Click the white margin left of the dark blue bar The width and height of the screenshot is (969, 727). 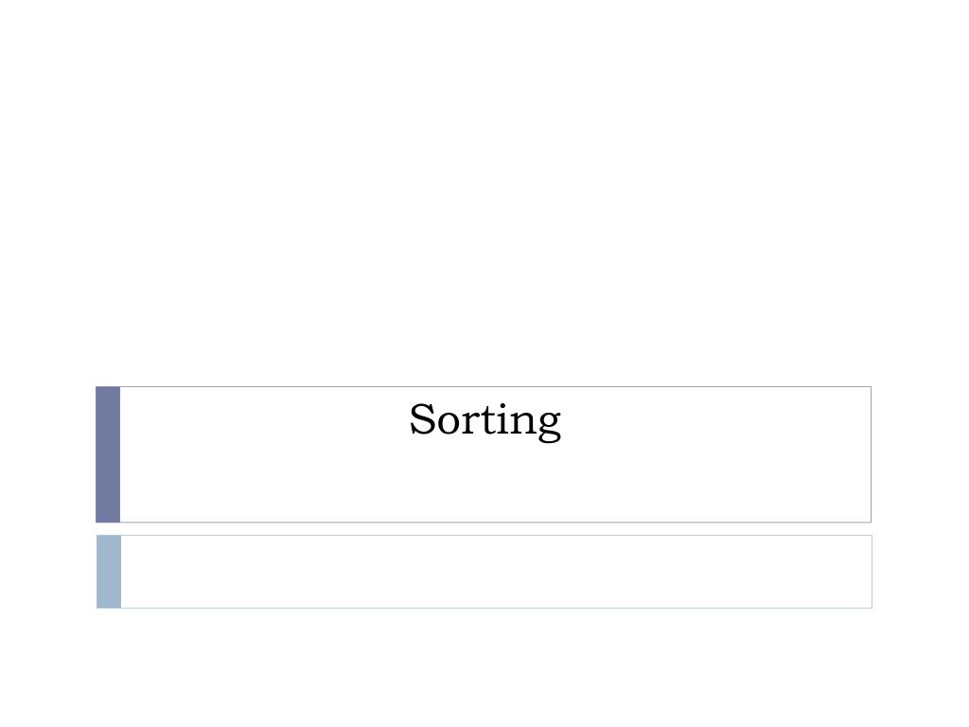pos(47,454)
